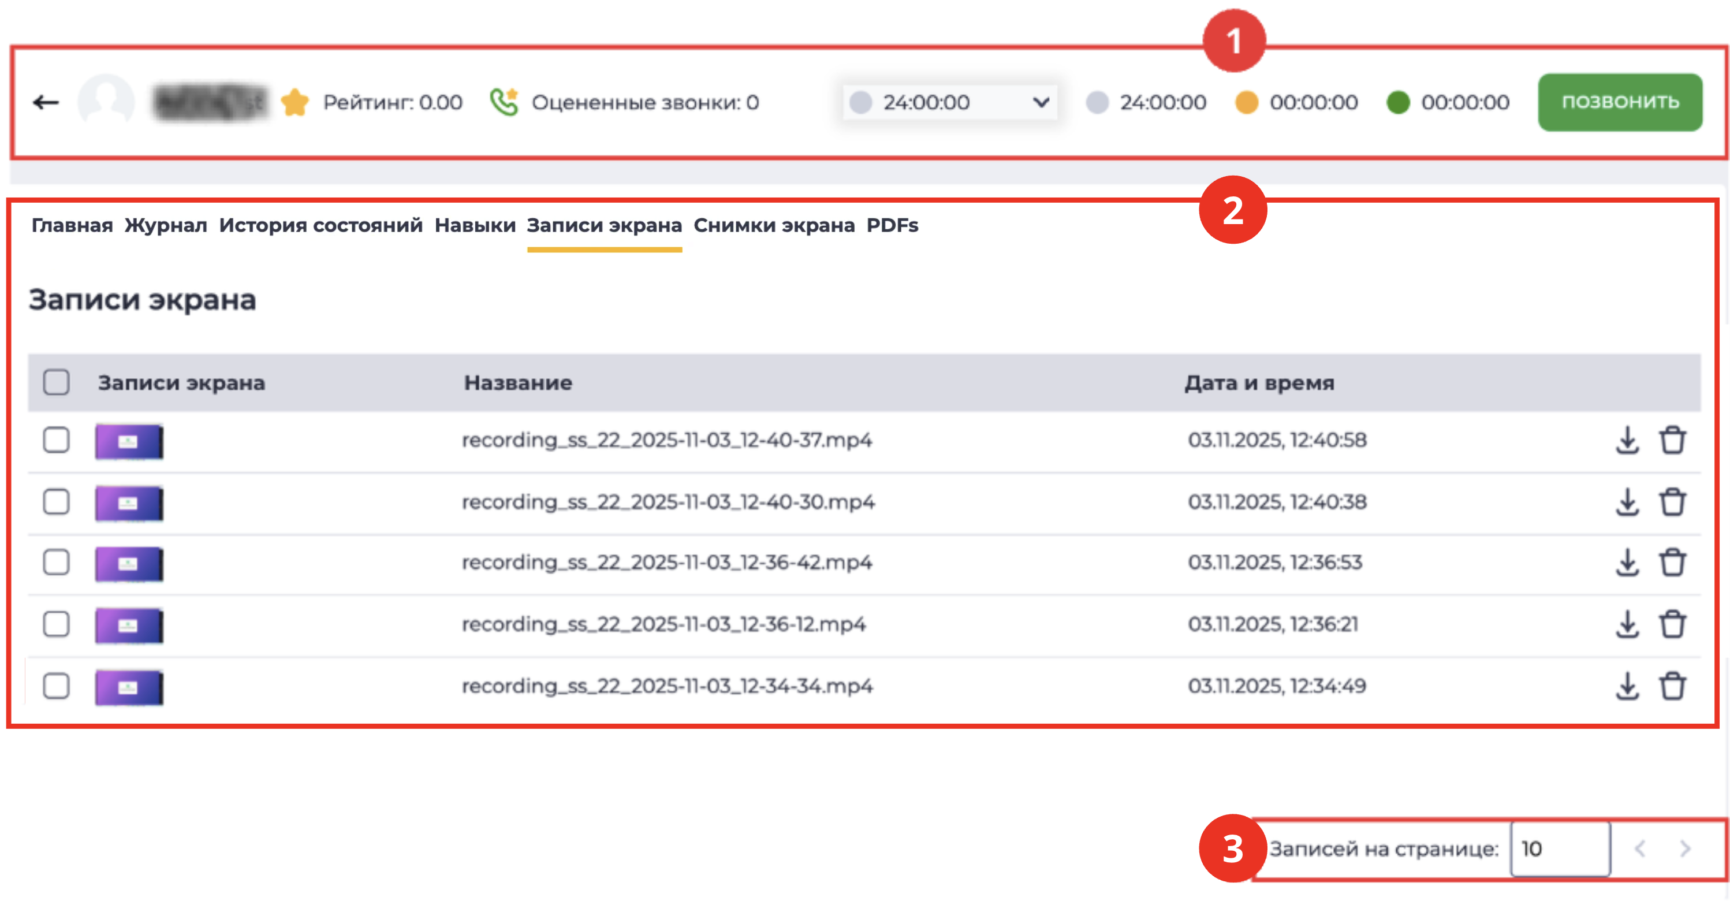Go back using the left arrow icon

tap(46, 102)
